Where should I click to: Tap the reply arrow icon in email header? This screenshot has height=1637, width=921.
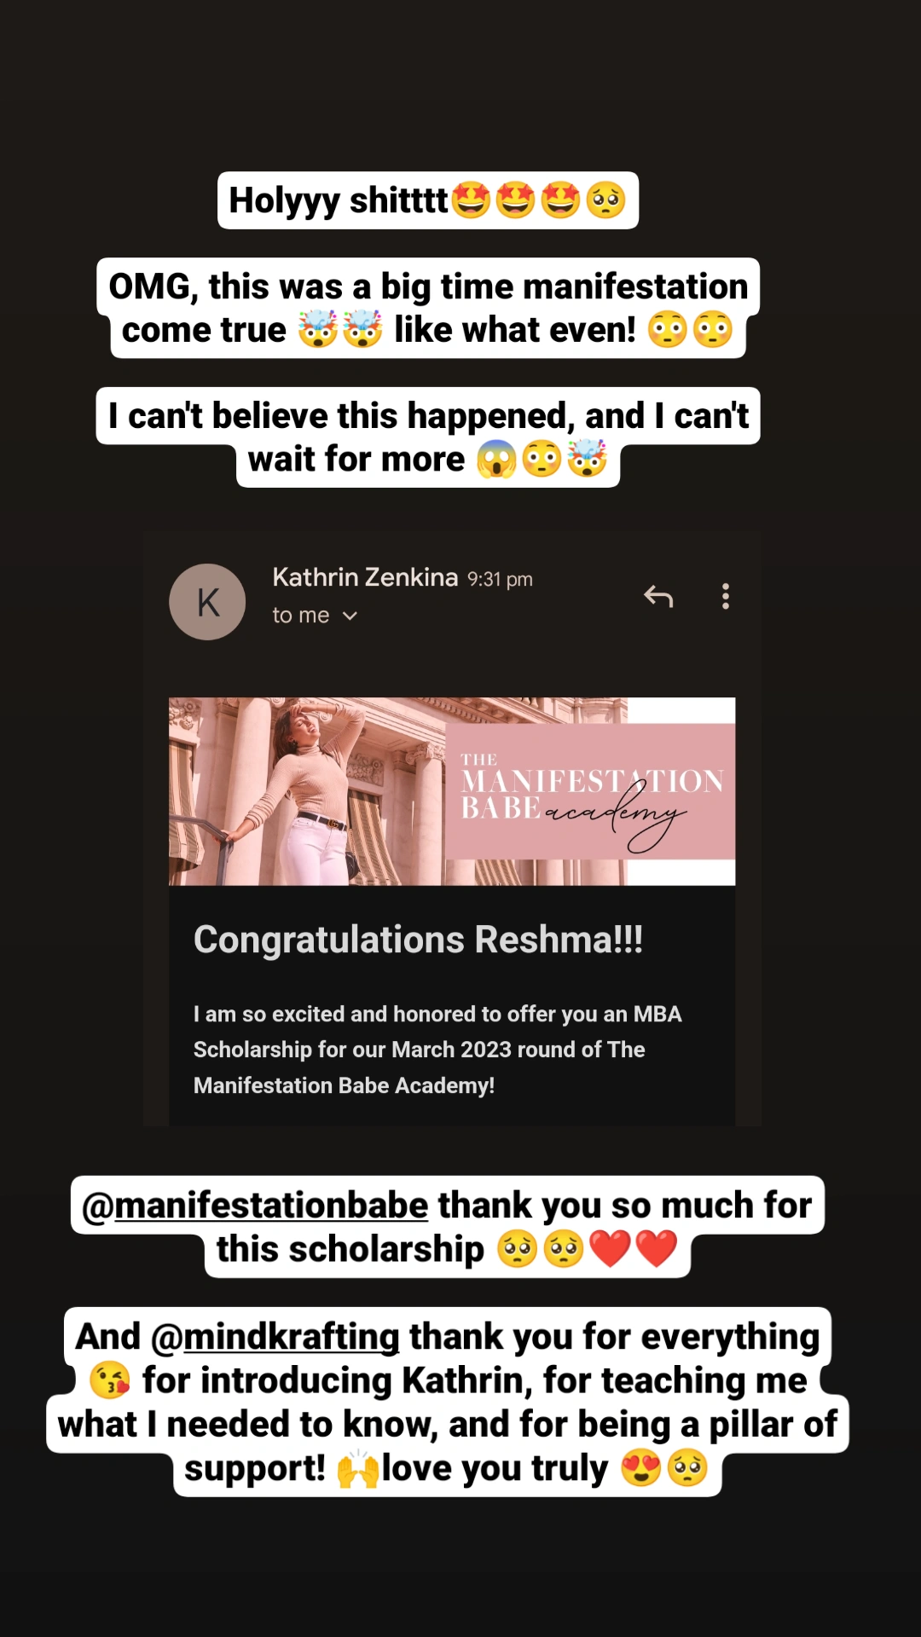point(658,596)
